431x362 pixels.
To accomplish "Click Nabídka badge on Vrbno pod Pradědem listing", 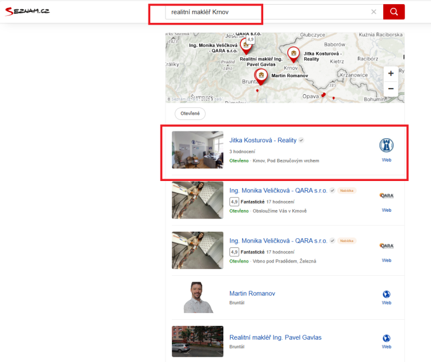I will coord(346,241).
